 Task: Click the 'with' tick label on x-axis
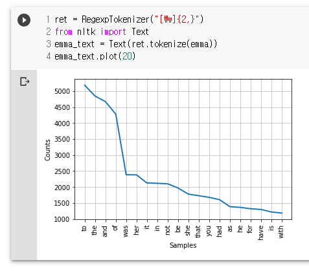tap(281, 232)
